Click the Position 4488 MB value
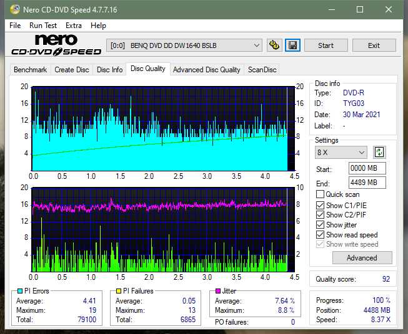Image resolution: width=408 pixels, height=334 pixels. (377, 310)
